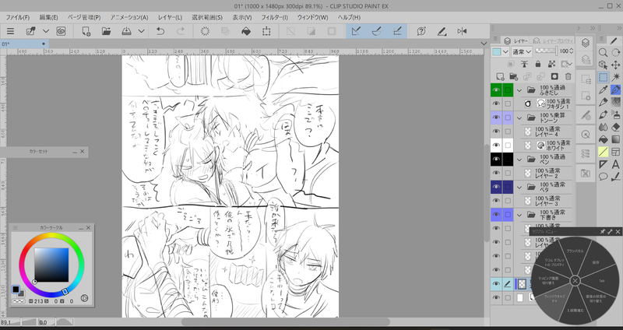Toggle snap to special ruler in command bar
The width and height of the screenshot is (623, 330).
tap(377, 31)
